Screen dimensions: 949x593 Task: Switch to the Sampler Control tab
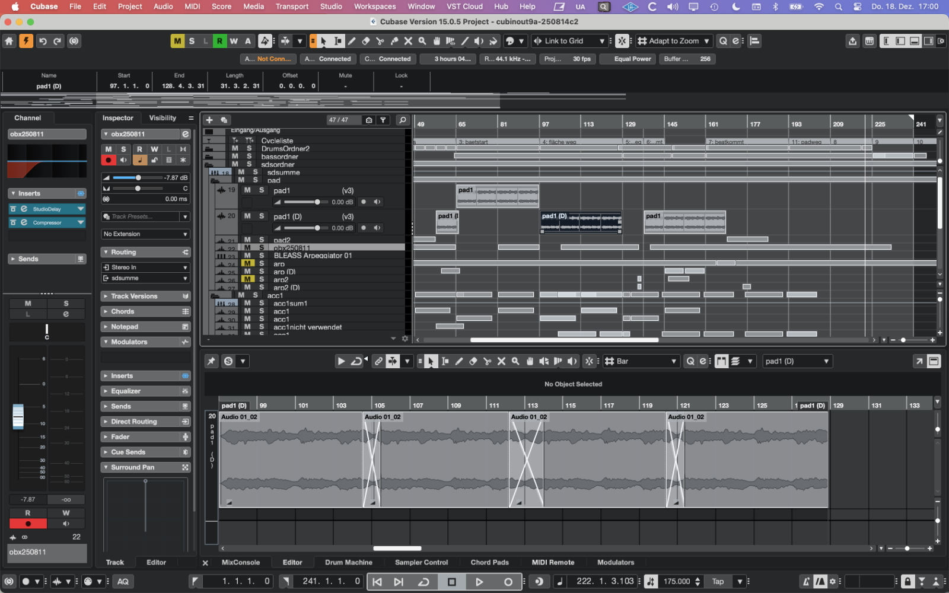[x=421, y=562]
